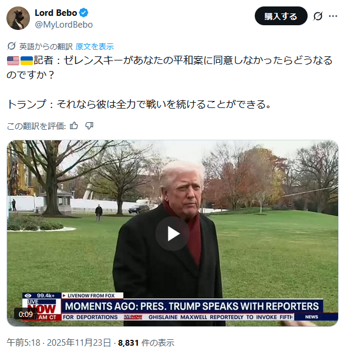The height and width of the screenshot is (351, 344).
Task: Click the translation Grok icon
Action: [11, 46]
